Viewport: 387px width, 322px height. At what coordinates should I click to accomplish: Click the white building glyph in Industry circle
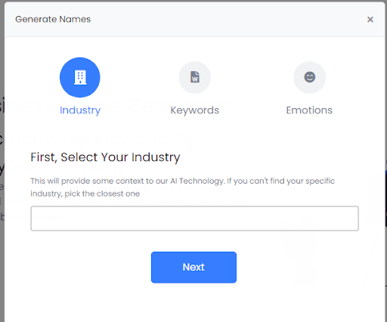tap(80, 77)
